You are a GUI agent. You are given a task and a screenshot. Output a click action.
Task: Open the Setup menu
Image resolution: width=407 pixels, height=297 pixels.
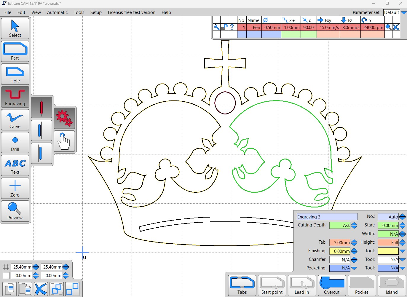click(96, 12)
